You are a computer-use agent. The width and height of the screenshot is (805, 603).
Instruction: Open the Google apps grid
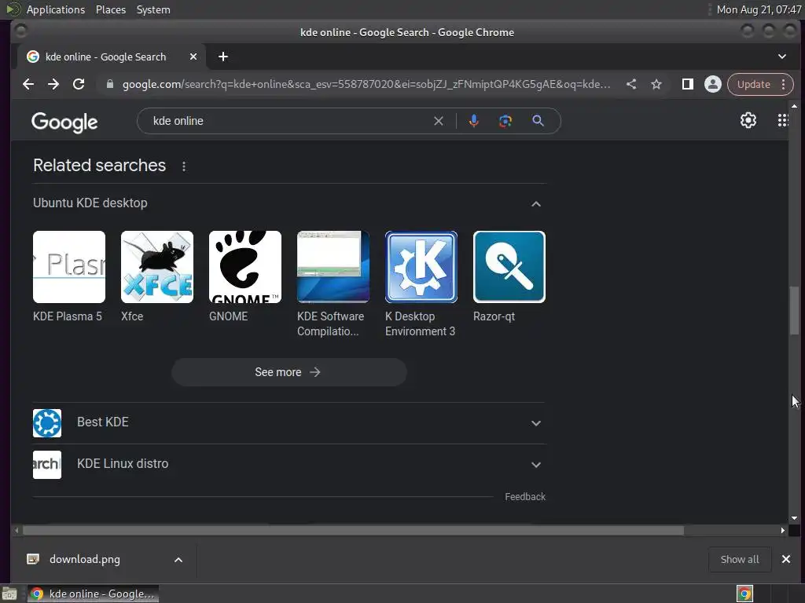tap(782, 120)
